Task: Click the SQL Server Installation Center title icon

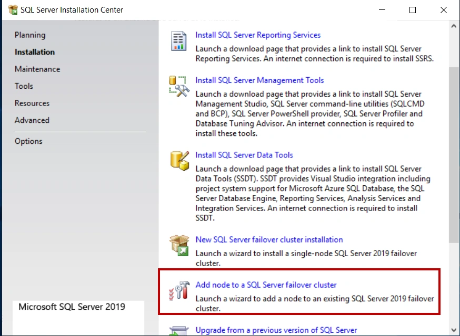Action: [x=13, y=9]
